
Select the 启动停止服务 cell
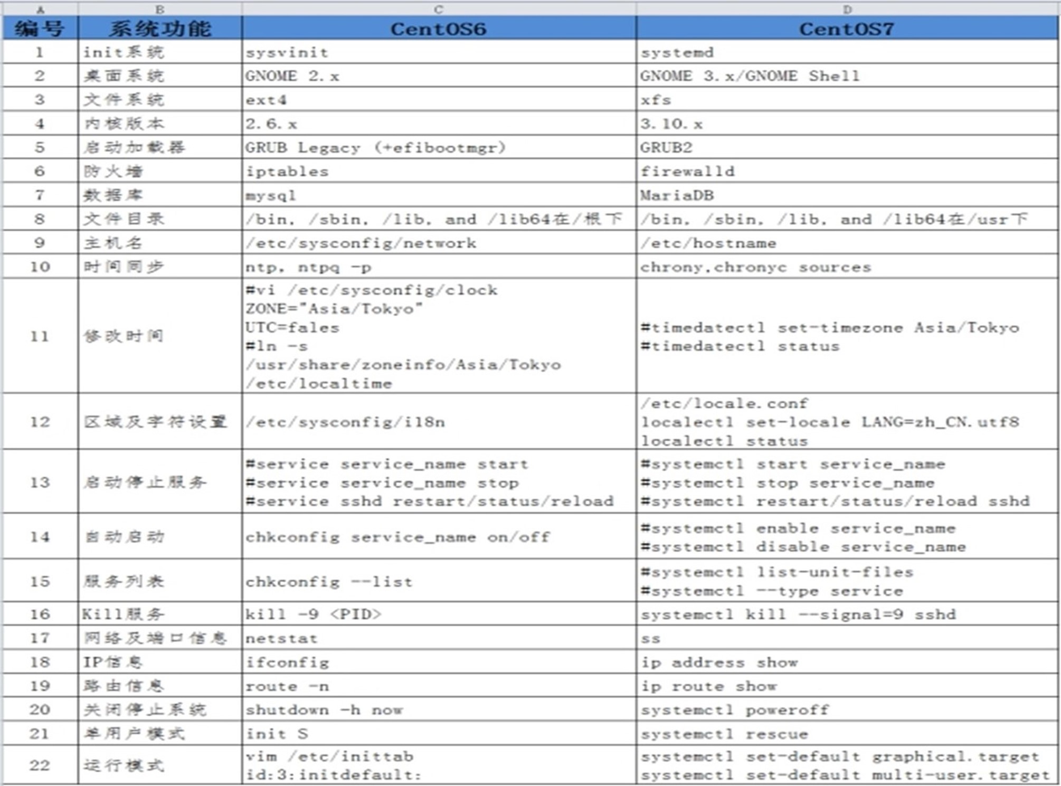(160, 481)
